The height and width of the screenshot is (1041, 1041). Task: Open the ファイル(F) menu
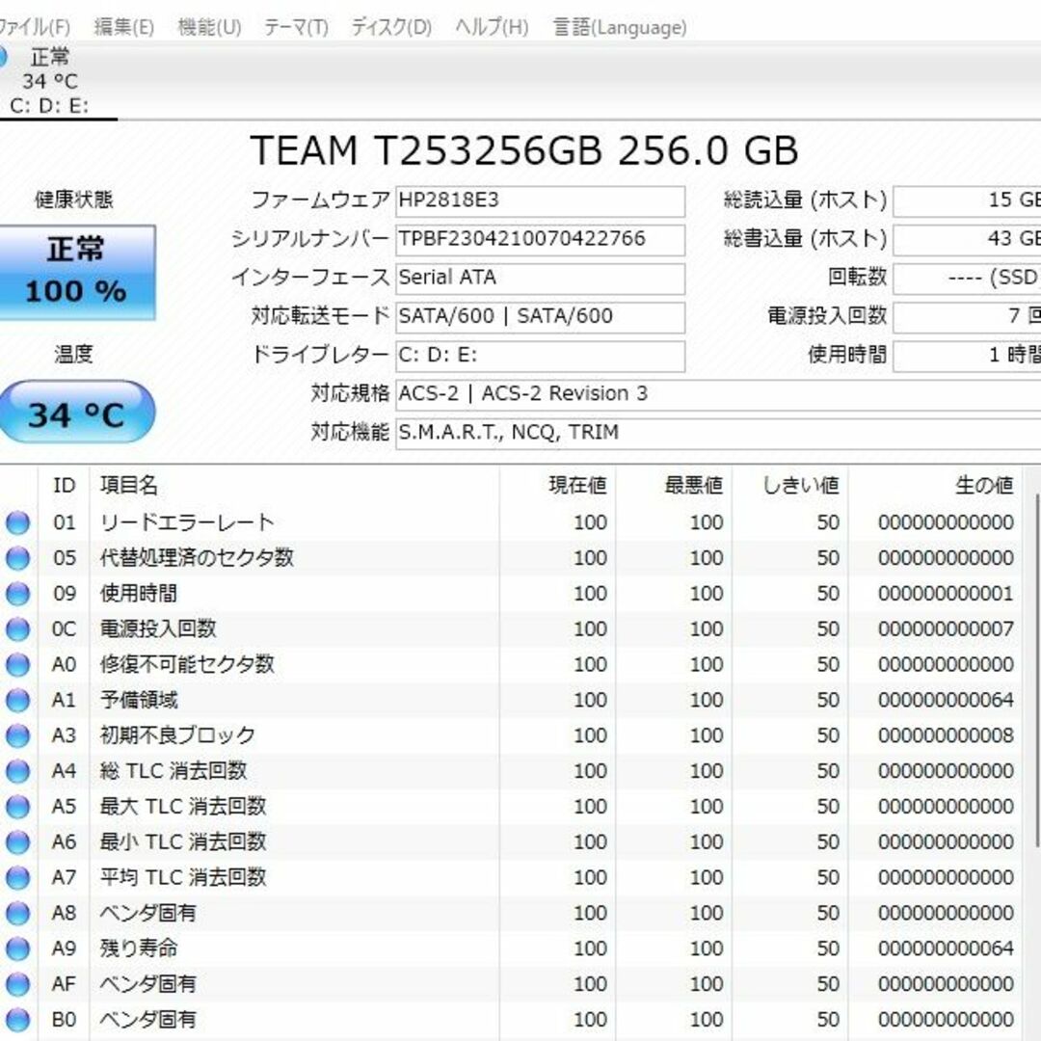coord(34,27)
